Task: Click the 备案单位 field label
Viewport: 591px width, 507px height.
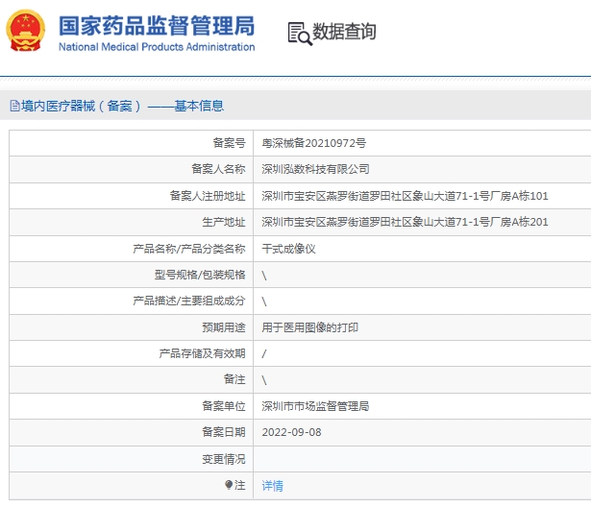Action: pos(224,405)
